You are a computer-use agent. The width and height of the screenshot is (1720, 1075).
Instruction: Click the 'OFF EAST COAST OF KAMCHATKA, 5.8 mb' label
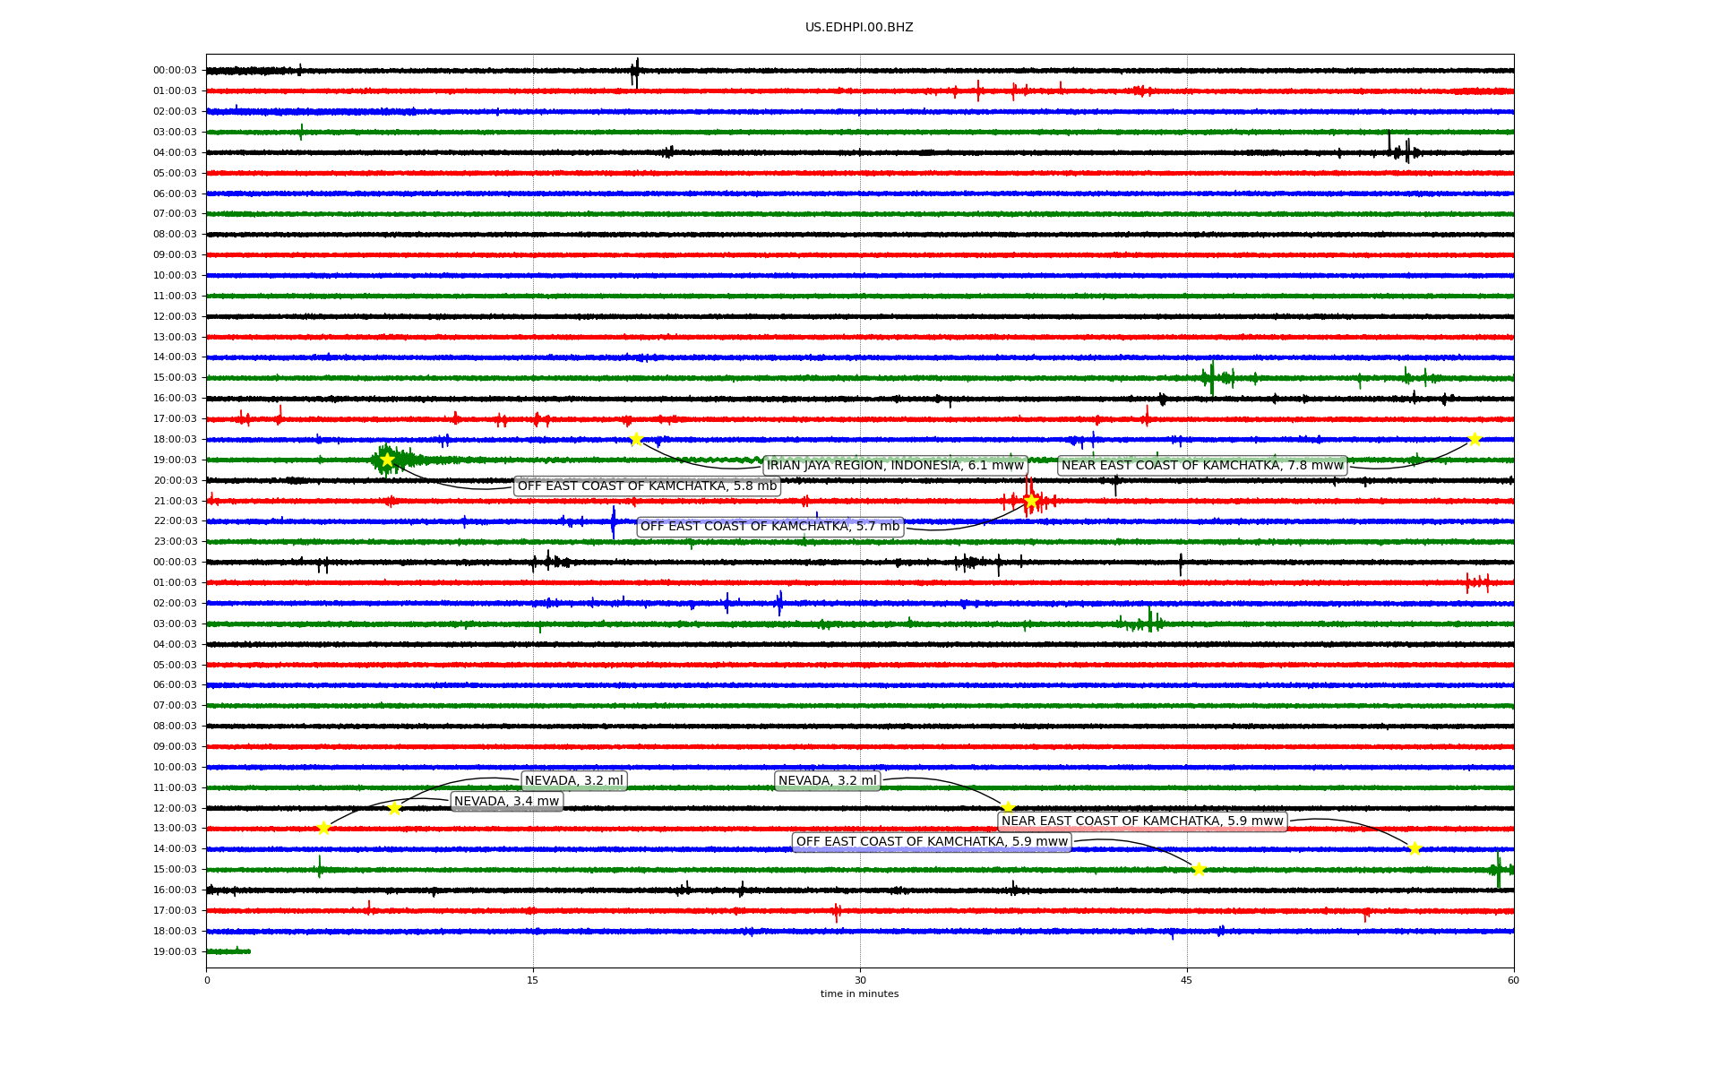tap(647, 486)
